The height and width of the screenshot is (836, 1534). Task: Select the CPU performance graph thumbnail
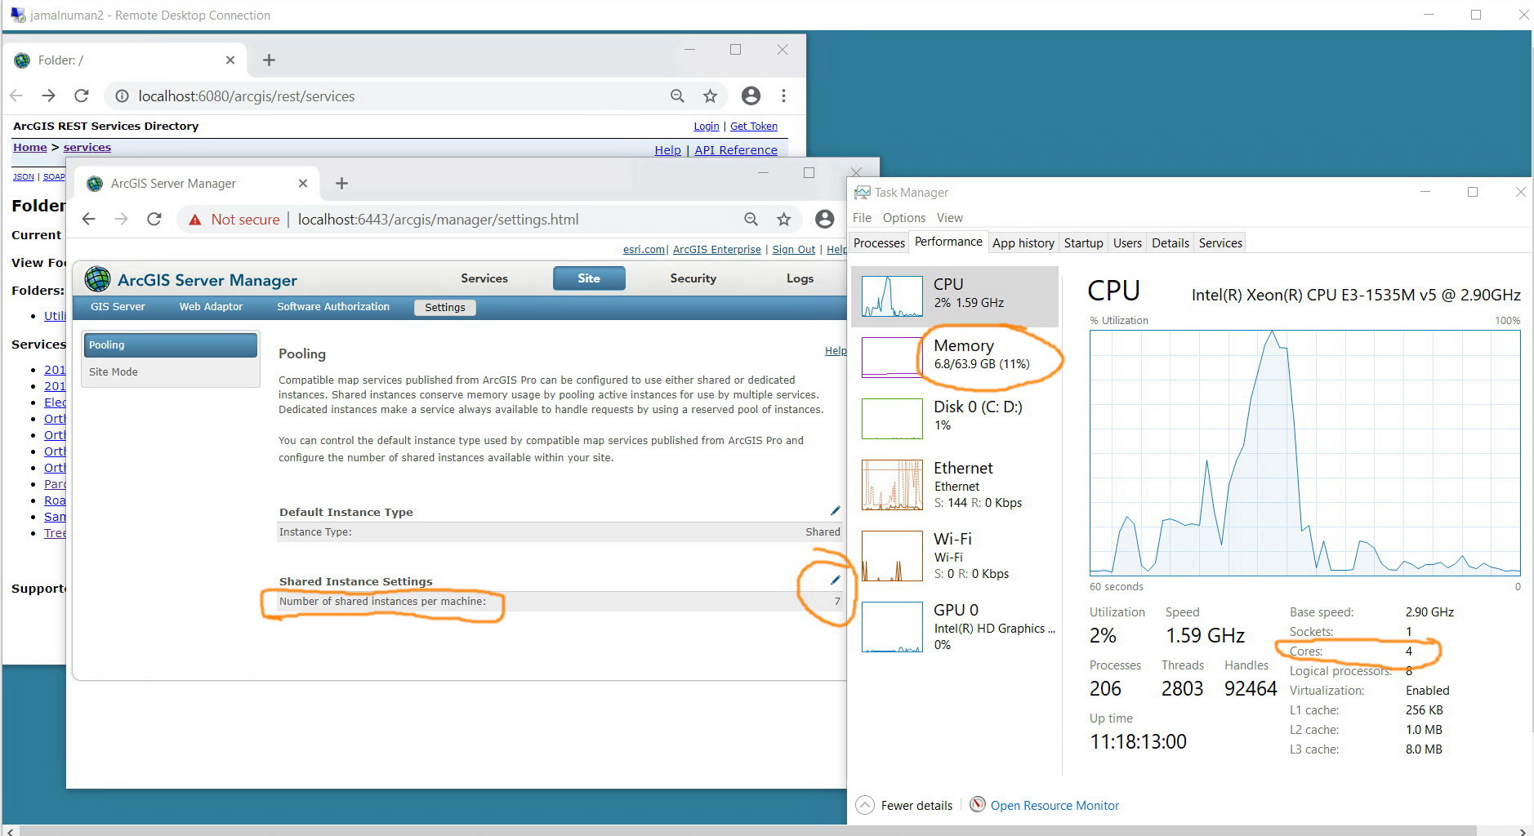pos(892,296)
